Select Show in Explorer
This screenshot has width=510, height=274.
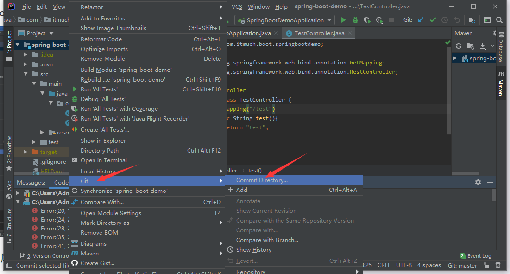pyautogui.click(x=147, y=141)
